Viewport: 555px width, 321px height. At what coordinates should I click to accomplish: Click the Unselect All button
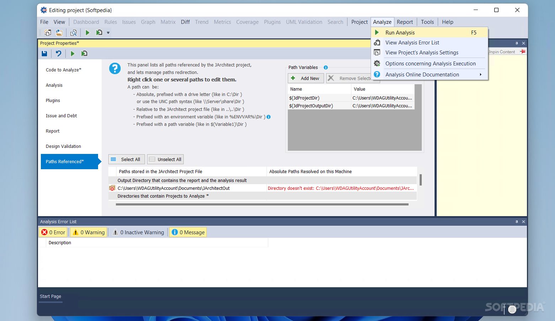click(x=166, y=160)
